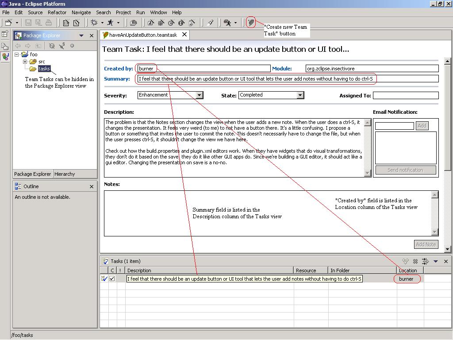This screenshot has width=453, height=340.
Task: Expand the src folder node
Action: 25,62
